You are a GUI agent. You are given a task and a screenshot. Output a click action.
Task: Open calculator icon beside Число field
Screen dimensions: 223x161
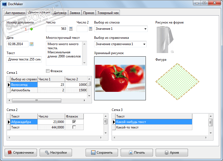(71, 29)
